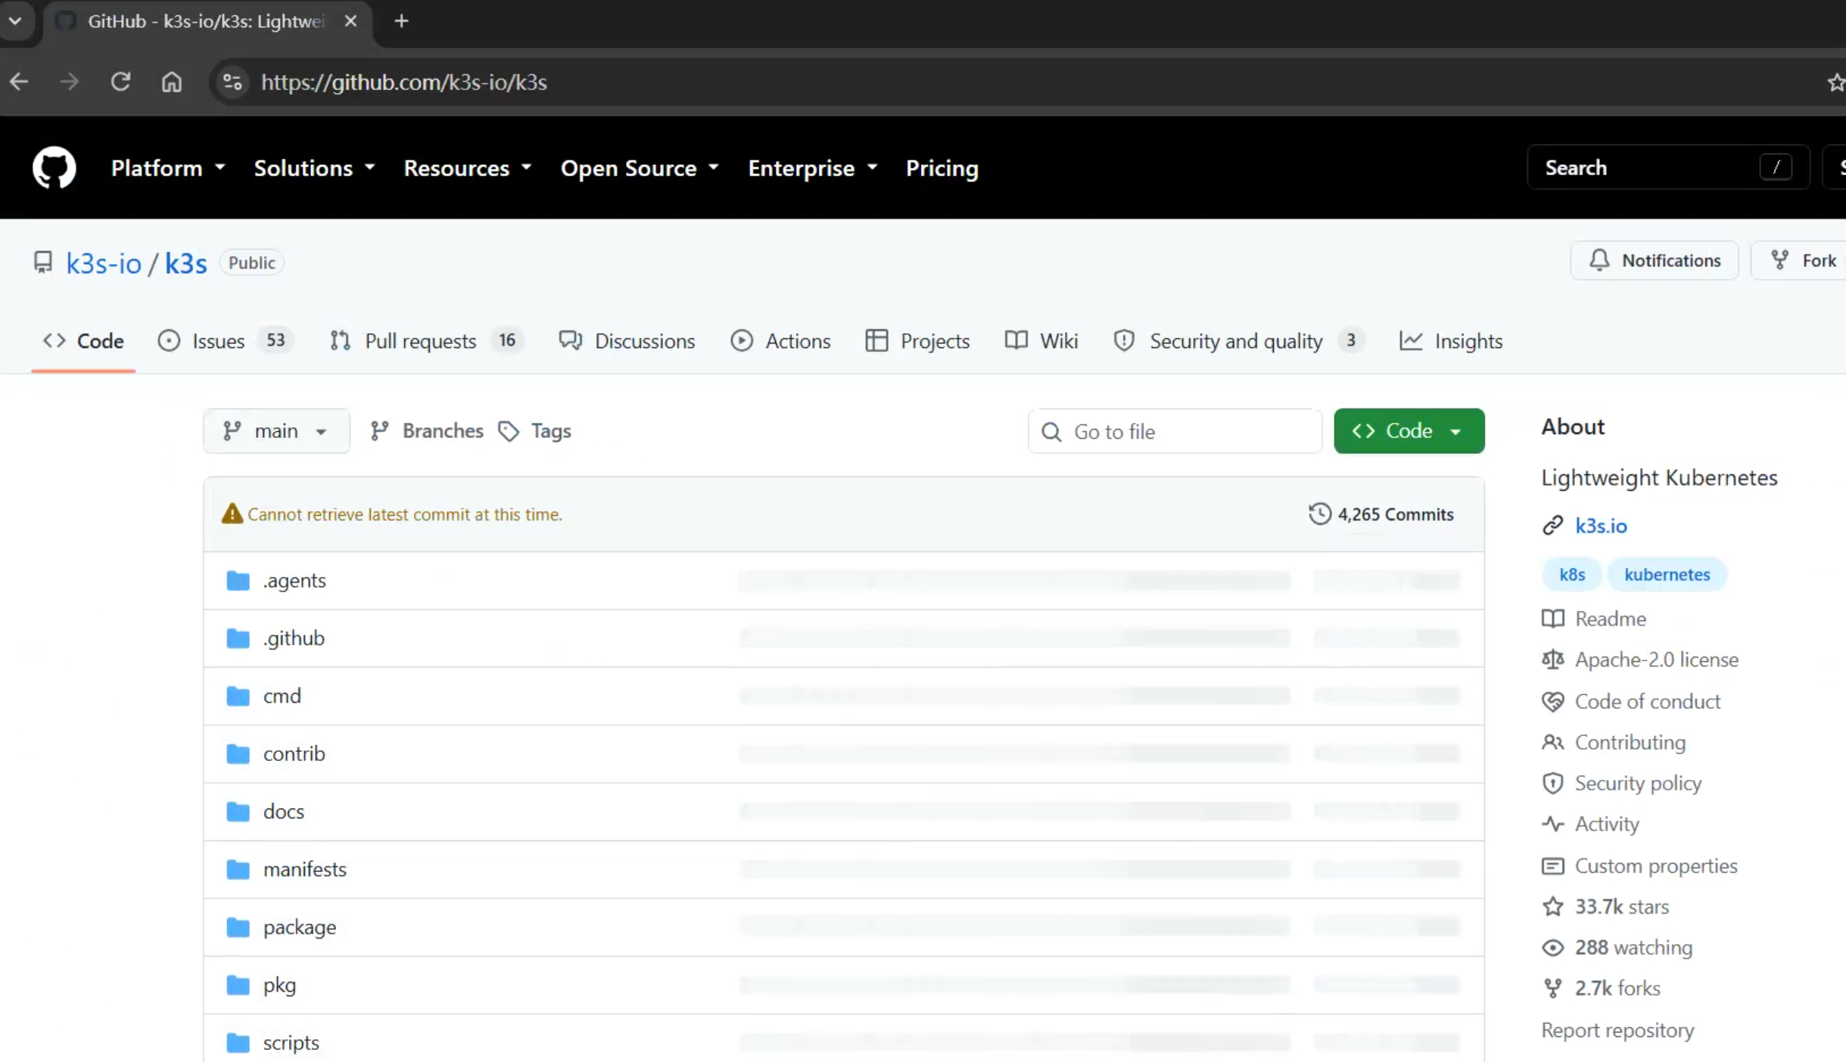Click the Notifications button

click(1655, 261)
